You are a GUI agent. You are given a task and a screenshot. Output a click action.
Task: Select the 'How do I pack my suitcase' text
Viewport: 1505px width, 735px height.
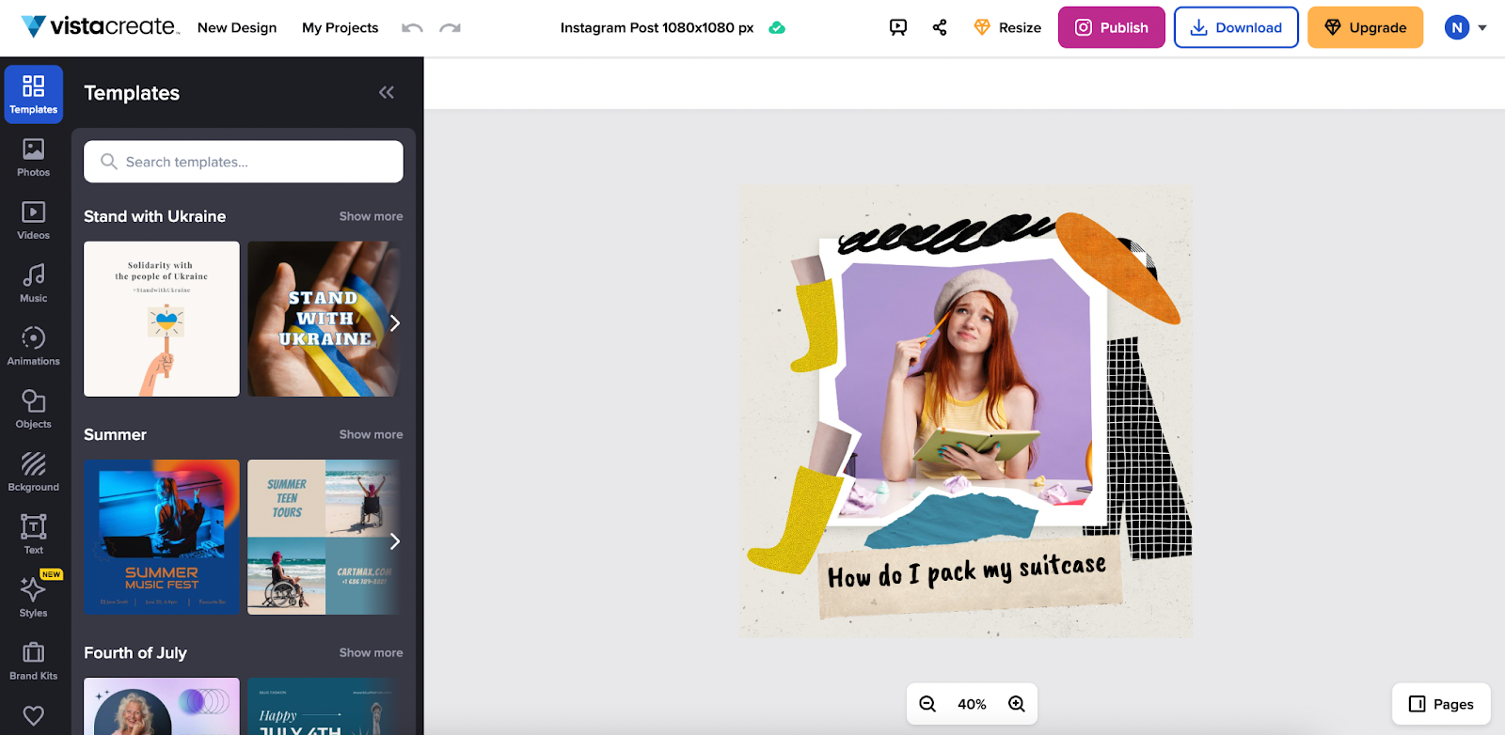(x=967, y=571)
